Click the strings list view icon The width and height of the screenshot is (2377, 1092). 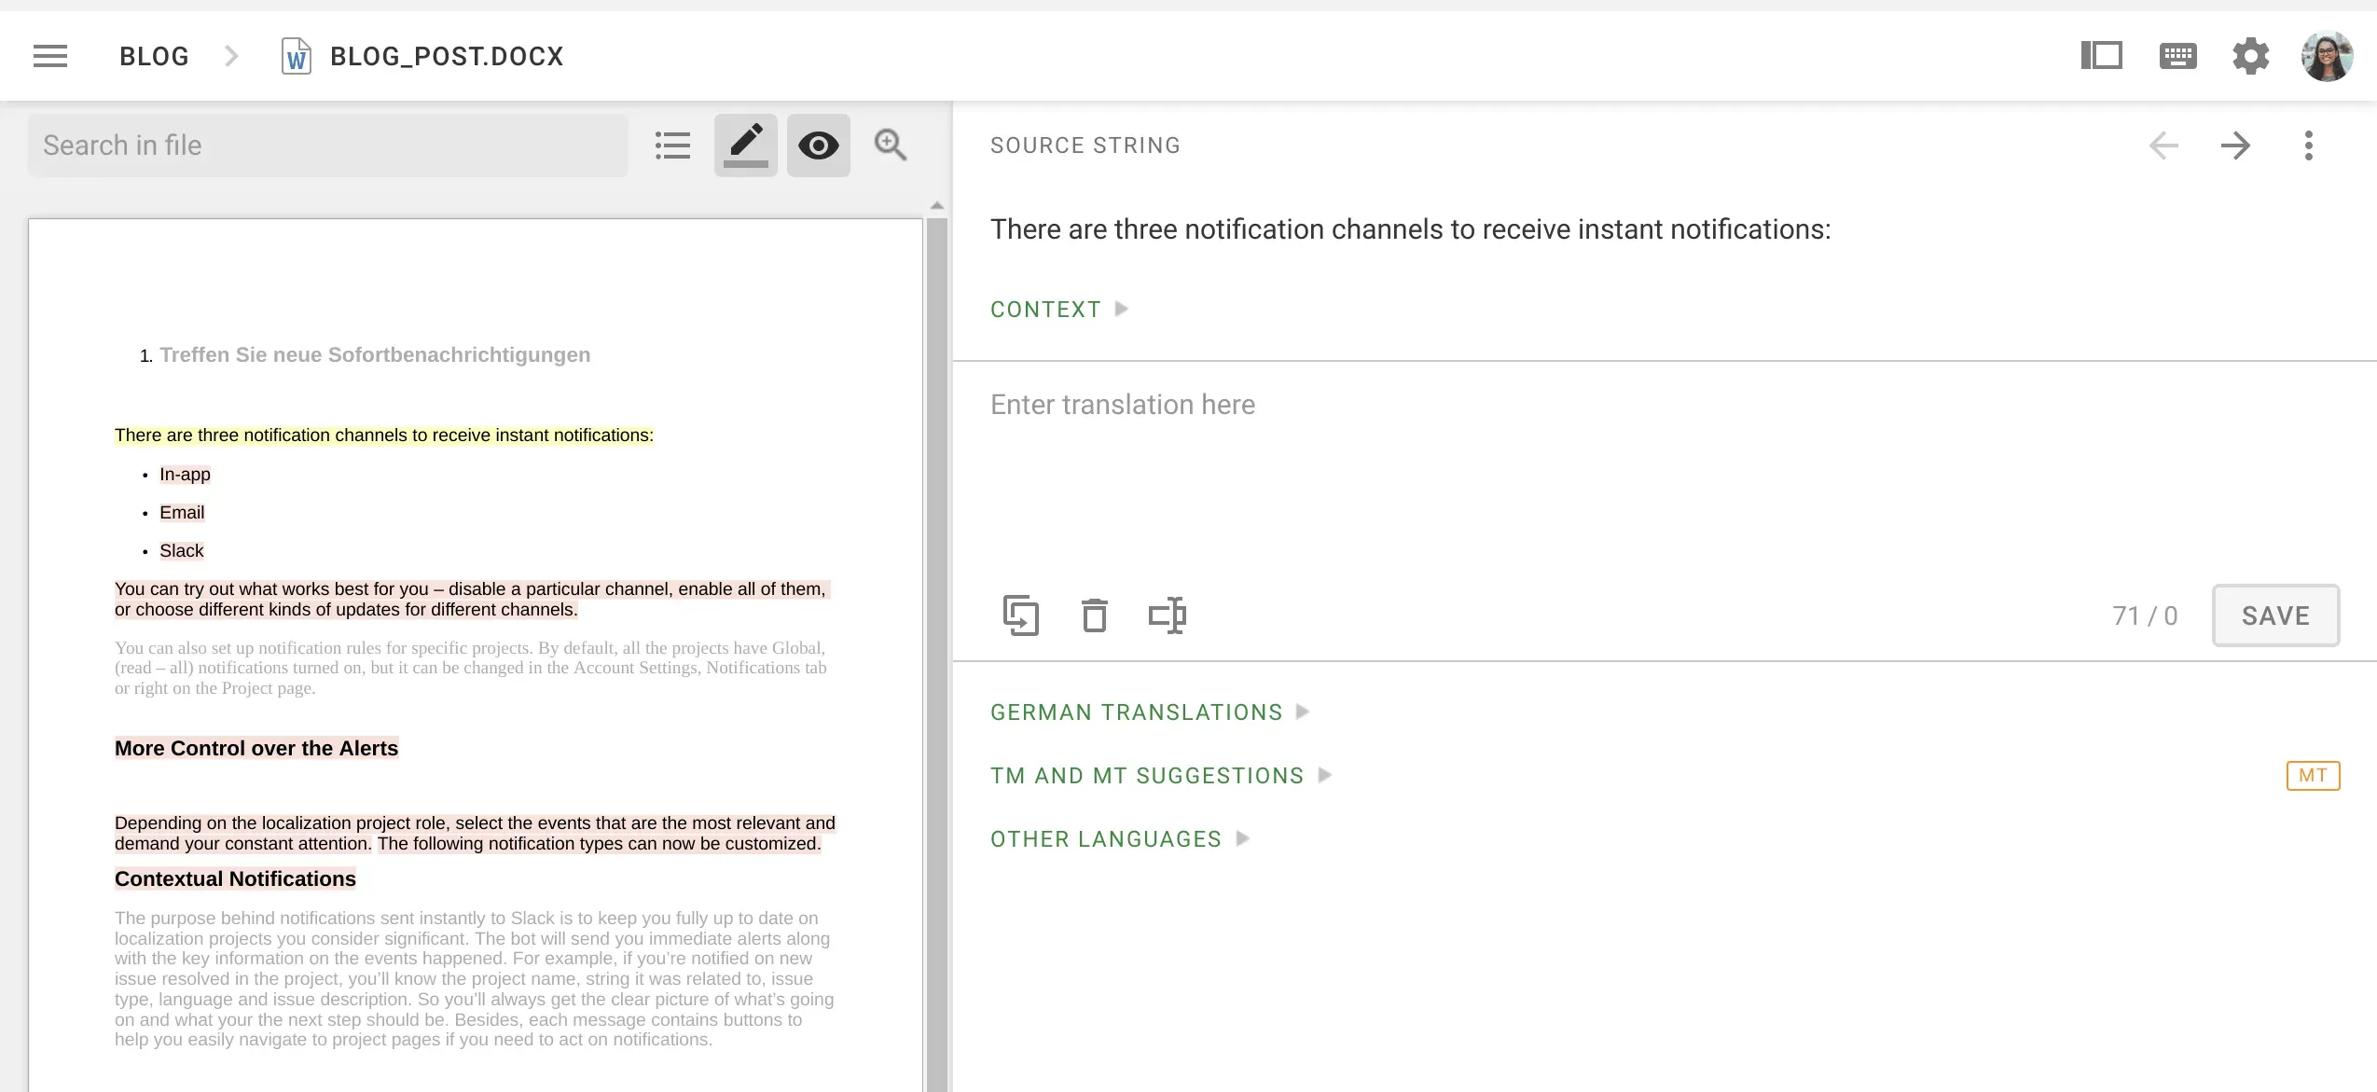672,145
